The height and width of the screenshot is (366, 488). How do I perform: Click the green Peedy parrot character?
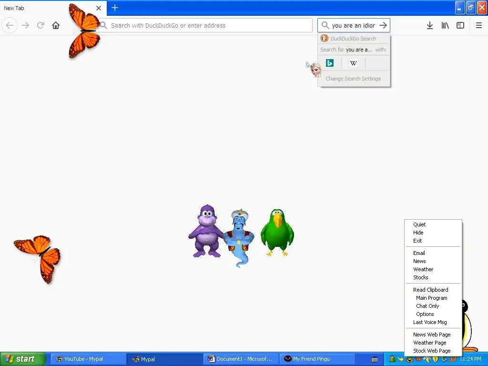(x=277, y=233)
